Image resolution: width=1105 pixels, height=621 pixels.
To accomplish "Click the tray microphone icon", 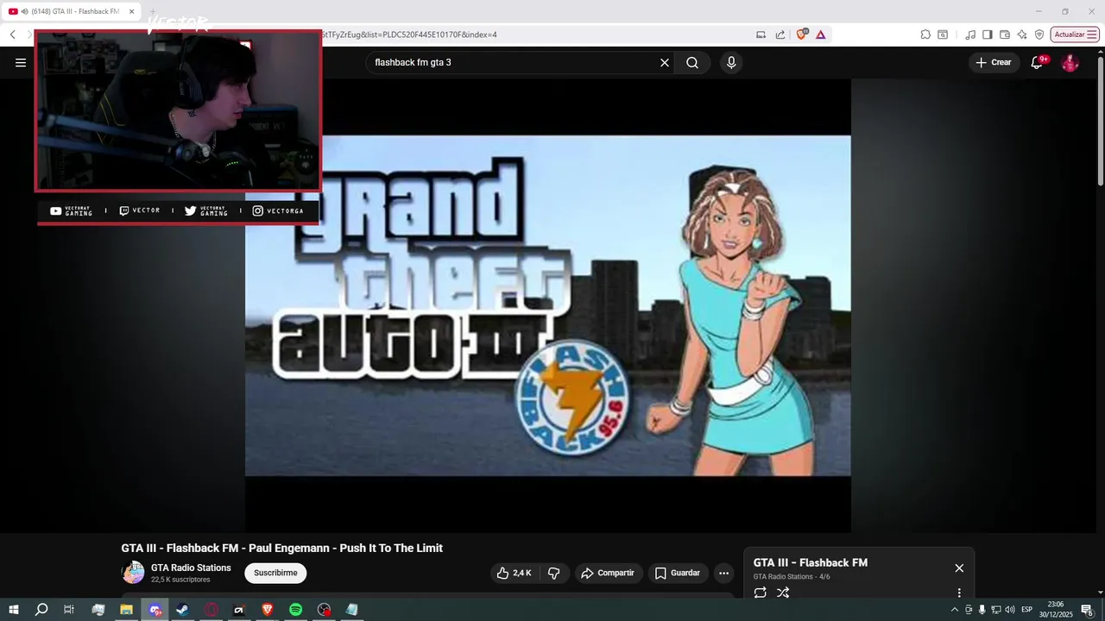I will pyautogui.click(x=982, y=610).
